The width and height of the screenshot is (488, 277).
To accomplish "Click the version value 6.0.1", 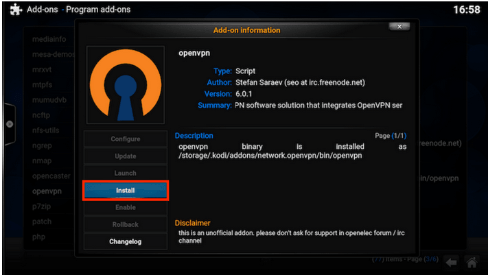I will (x=244, y=94).
